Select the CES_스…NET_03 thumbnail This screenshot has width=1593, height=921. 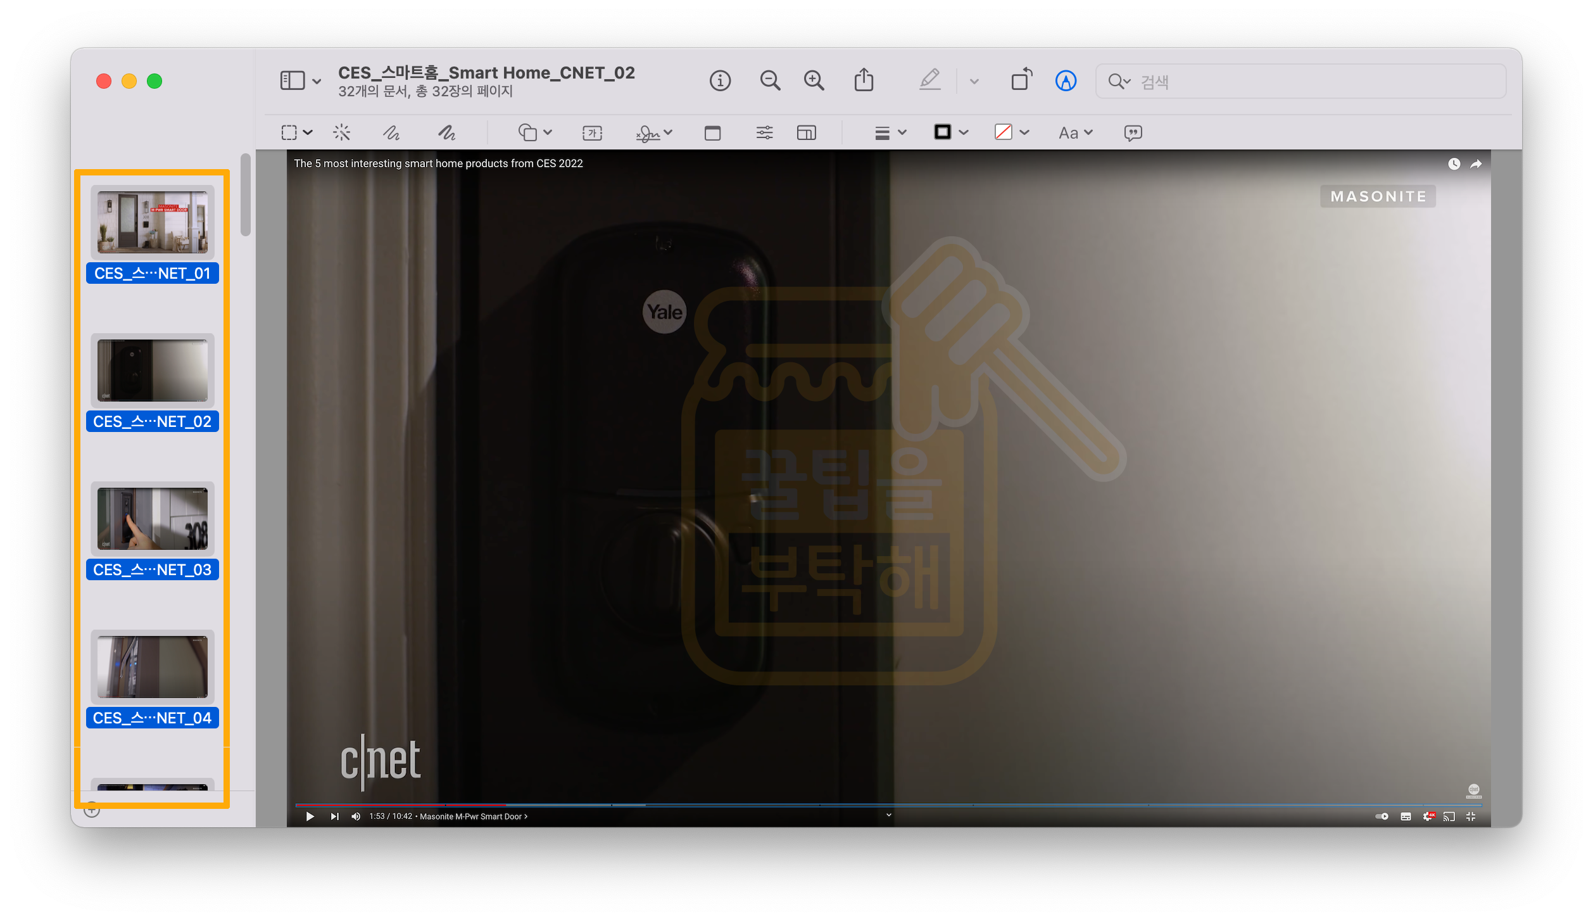153,519
